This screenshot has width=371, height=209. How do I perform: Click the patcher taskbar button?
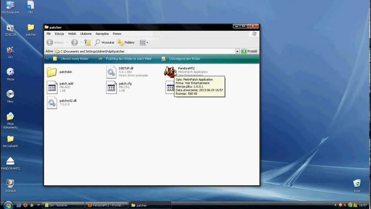click(150, 205)
